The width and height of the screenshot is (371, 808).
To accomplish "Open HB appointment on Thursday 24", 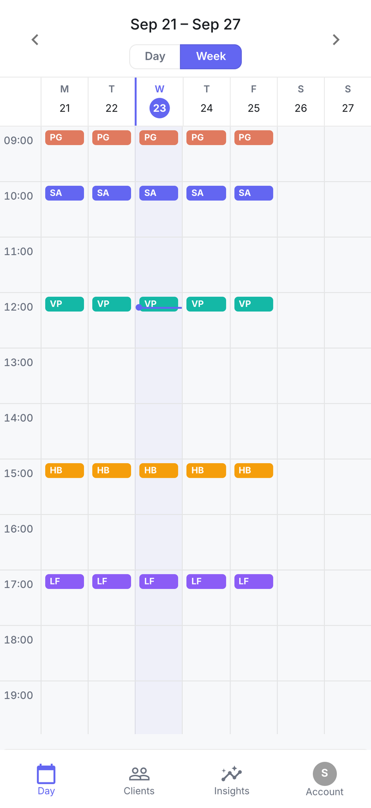I will tap(206, 470).
